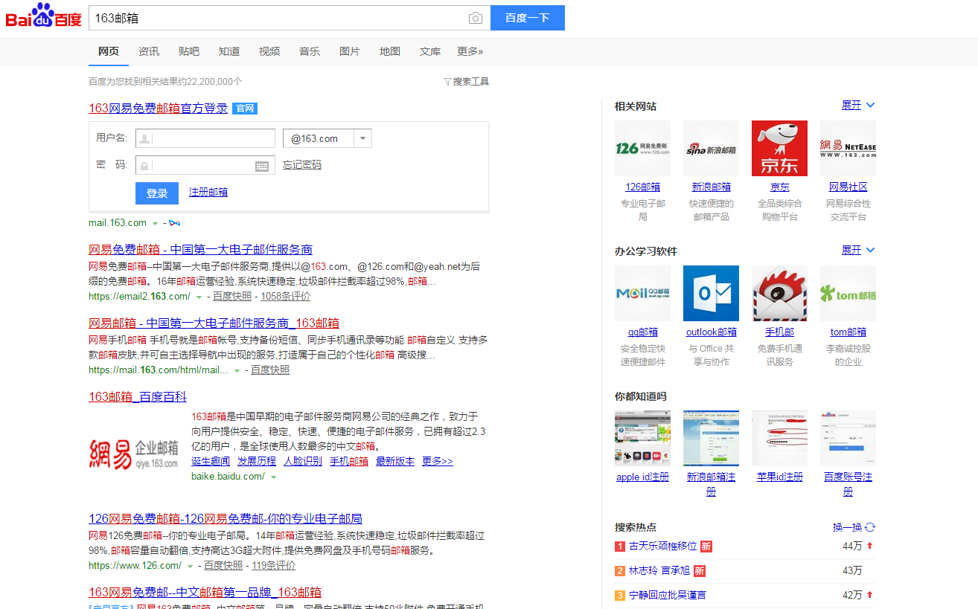Open dropdown arrow after mail.163.com URL
Image resolution: width=978 pixels, height=609 pixels.
[155, 224]
